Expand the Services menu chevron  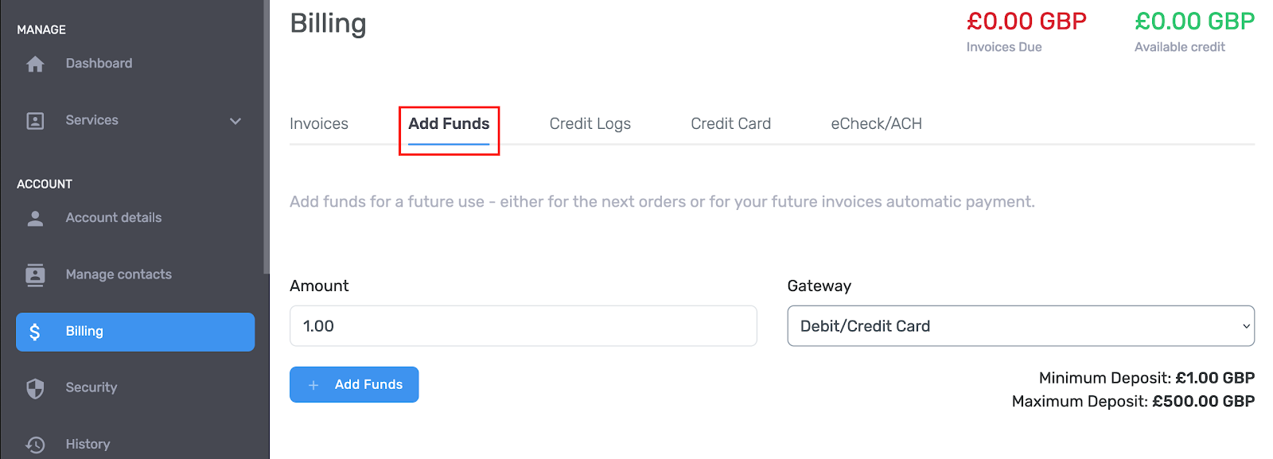click(x=236, y=121)
